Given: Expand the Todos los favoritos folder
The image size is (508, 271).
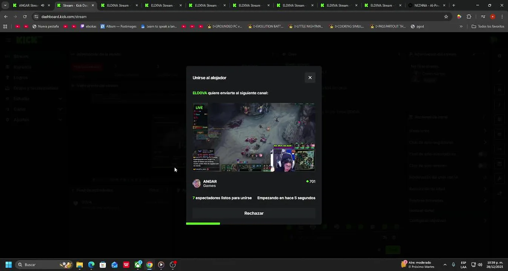Looking at the screenshot, I should (488, 26).
